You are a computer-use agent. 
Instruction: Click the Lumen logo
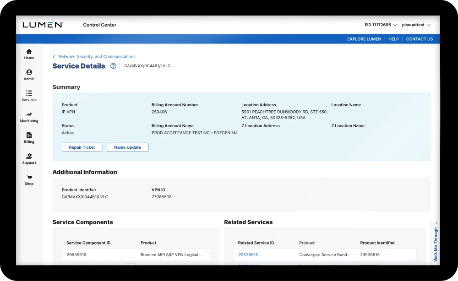click(x=43, y=25)
